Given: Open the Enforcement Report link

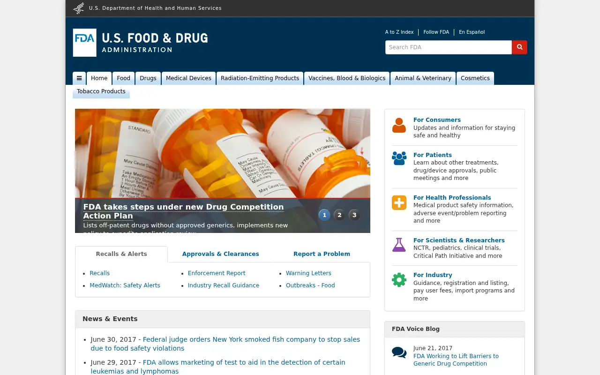Looking at the screenshot, I should pos(217,273).
